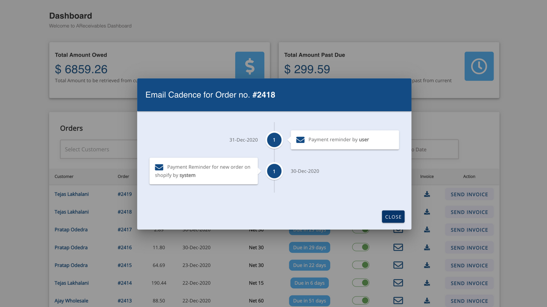The image size is (547, 307).
Task: Click the envelope icon on Payment reminder by user
Action: click(300, 139)
